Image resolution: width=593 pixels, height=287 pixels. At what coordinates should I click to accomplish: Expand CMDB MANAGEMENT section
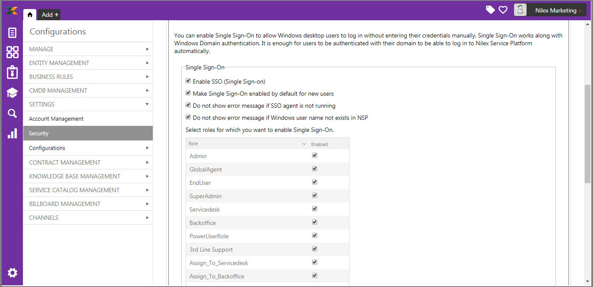(x=88, y=90)
